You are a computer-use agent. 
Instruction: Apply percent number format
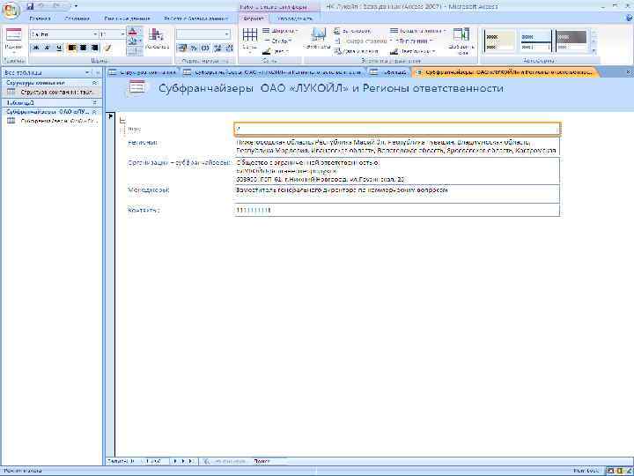[194, 48]
